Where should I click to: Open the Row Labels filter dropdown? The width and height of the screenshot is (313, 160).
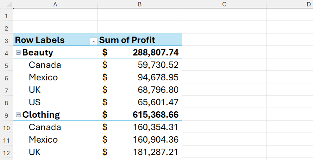93,41
